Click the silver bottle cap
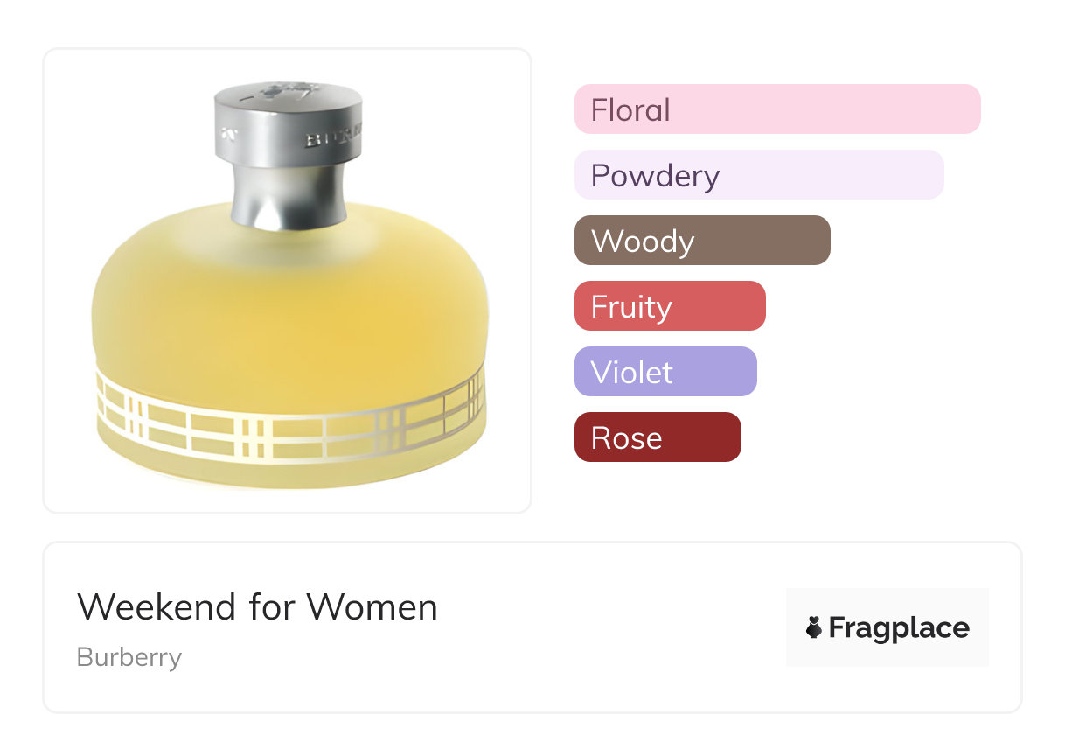Screen dimensions: 1065x756 click(289, 131)
